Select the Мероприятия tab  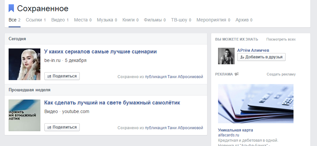pos(213,20)
